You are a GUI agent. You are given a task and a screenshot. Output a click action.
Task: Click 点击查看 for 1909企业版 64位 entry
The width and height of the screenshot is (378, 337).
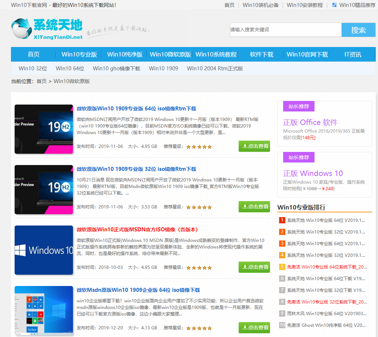pos(254,328)
